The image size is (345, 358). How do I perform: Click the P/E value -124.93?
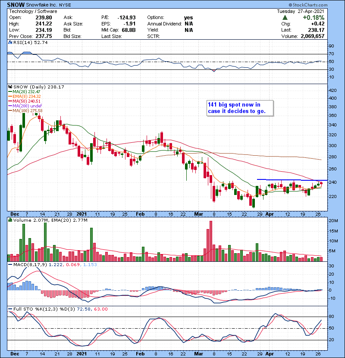(x=126, y=18)
